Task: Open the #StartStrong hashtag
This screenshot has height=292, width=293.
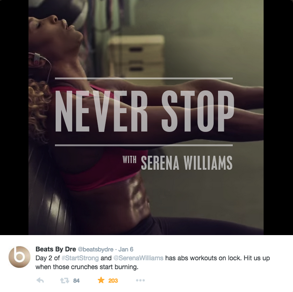Action: pos(80,258)
